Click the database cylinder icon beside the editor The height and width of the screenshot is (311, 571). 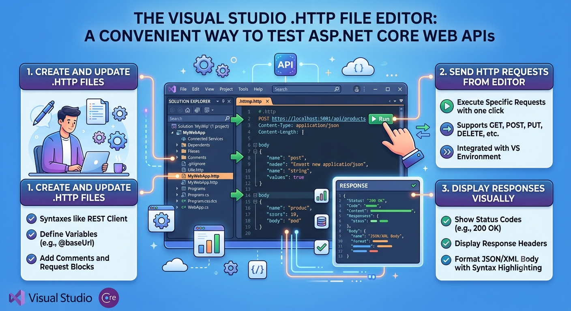coord(322,221)
